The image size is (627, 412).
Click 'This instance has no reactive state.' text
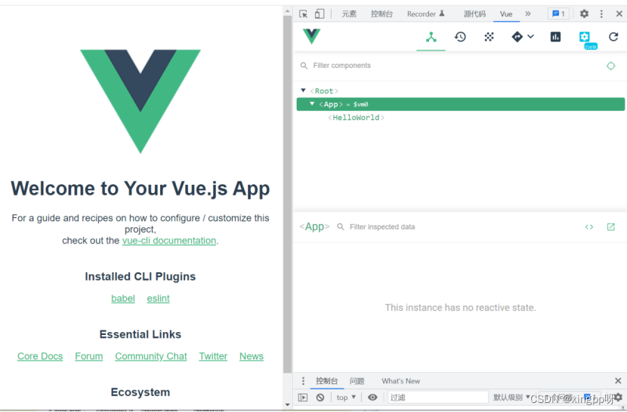[460, 308]
